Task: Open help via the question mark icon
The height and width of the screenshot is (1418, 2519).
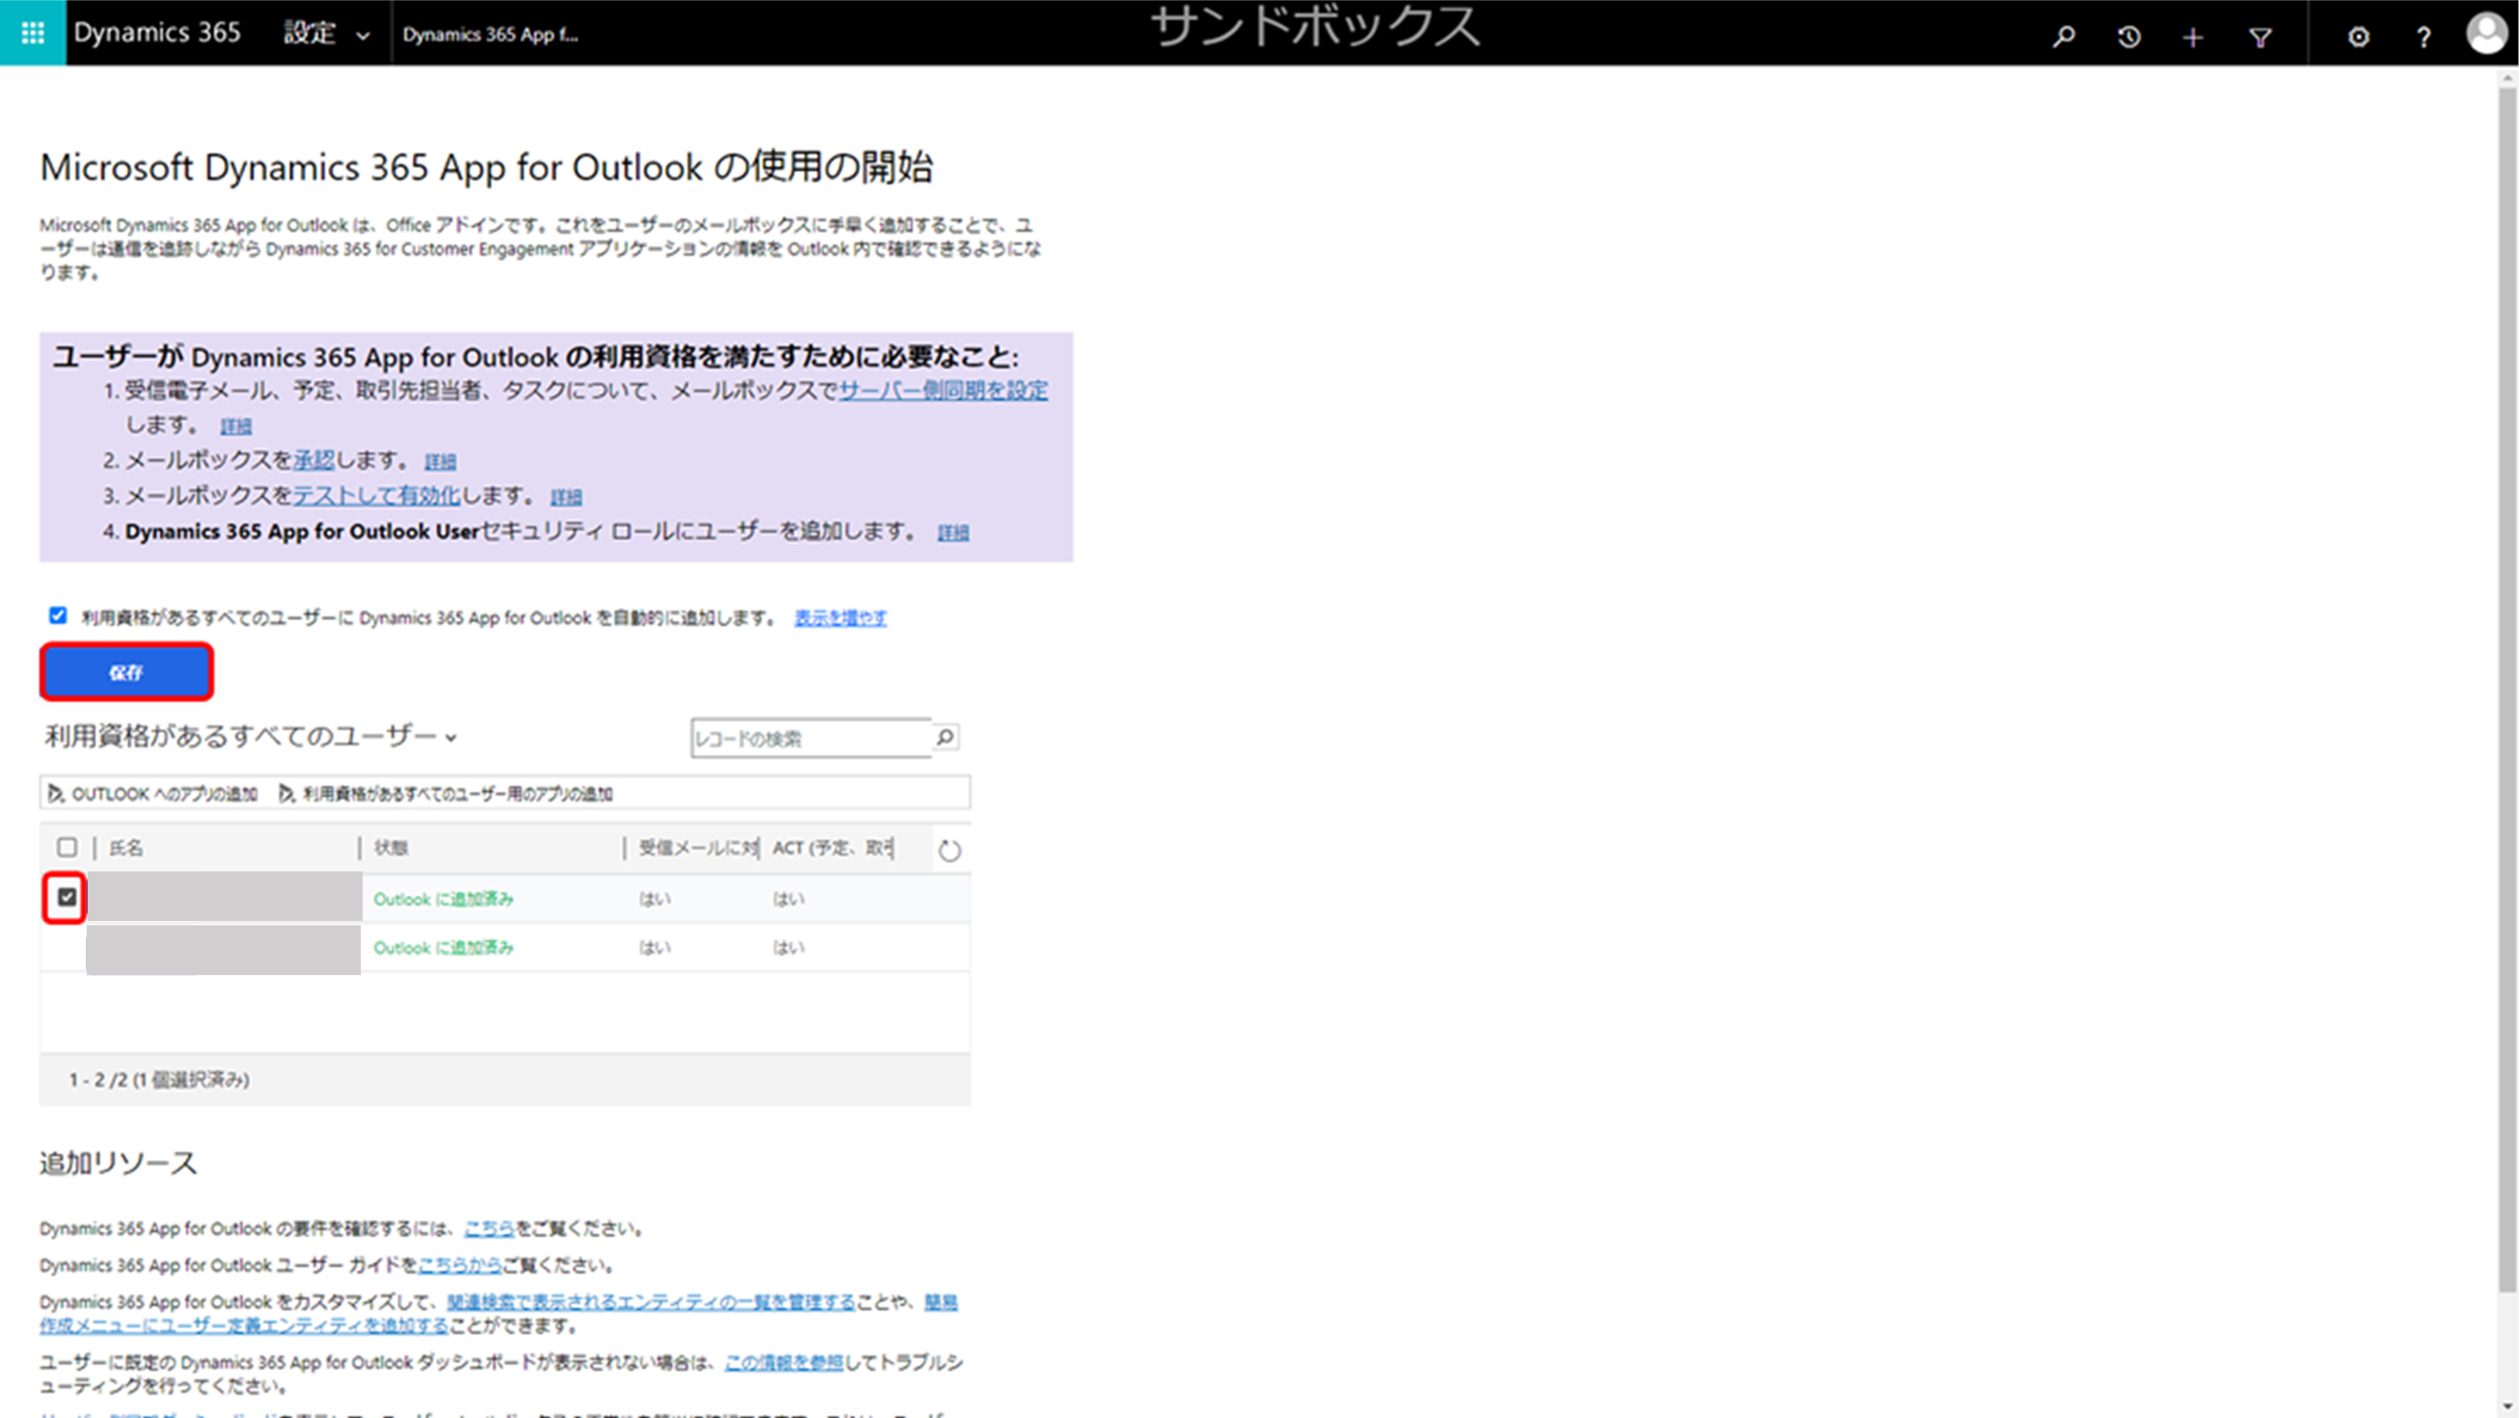Action: [2423, 37]
